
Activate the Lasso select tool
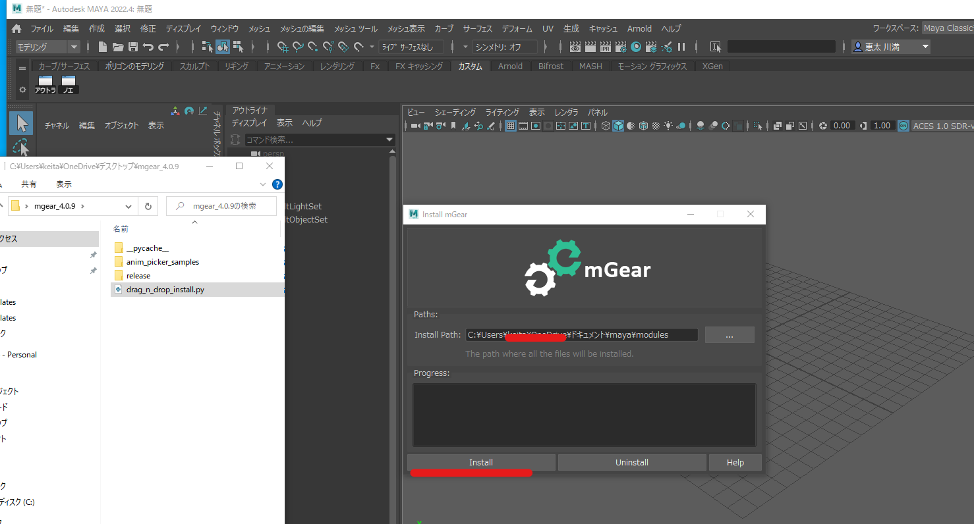(x=21, y=147)
